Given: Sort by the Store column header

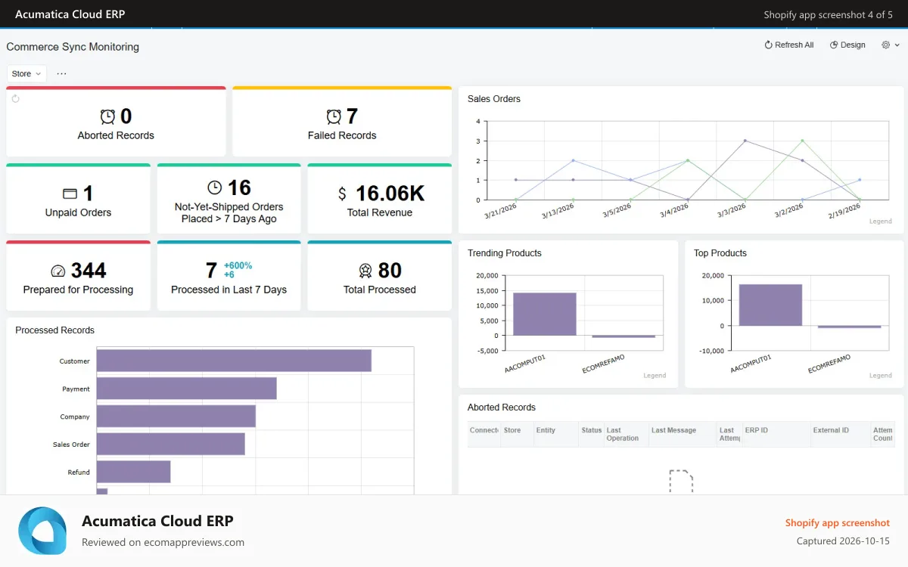Looking at the screenshot, I should click(518, 434).
